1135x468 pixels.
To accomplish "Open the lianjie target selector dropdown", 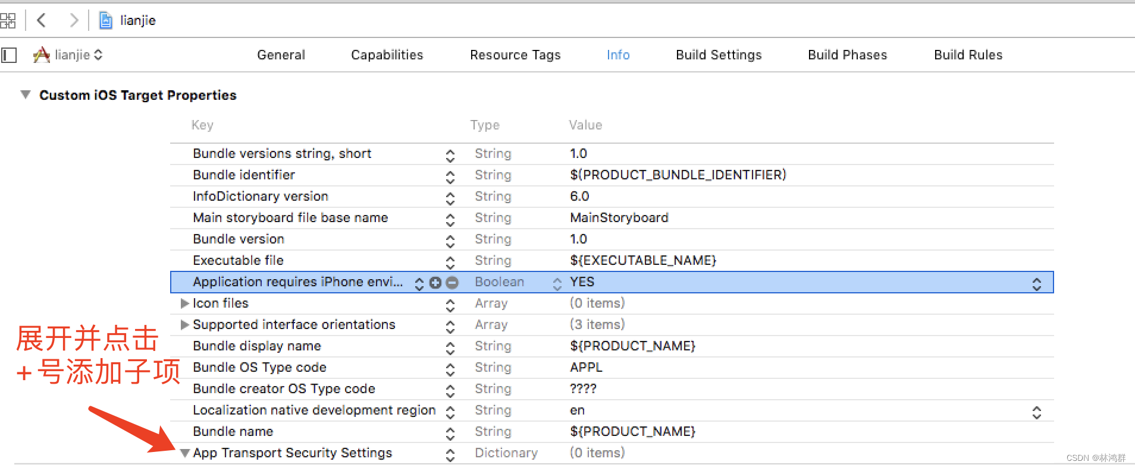I will click(x=98, y=55).
